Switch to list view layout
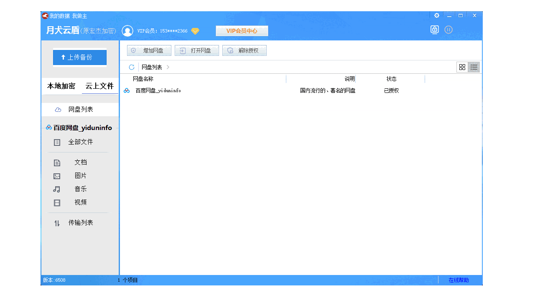Image resolution: width=535 pixels, height=300 pixels. pyautogui.click(x=474, y=67)
